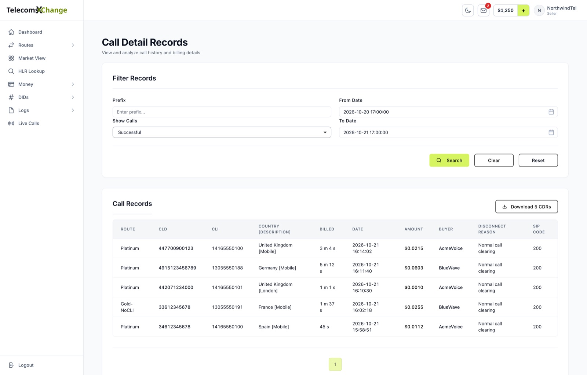Select the Logs menu label
This screenshot has height=375, width=587.
[x=23, y=110]
